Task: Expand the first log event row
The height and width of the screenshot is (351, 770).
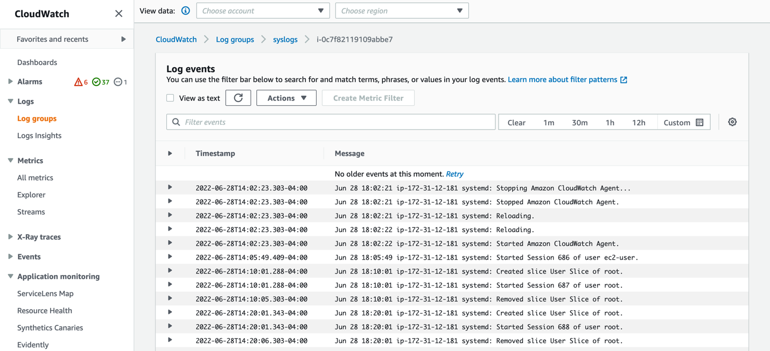Action: 170,188
